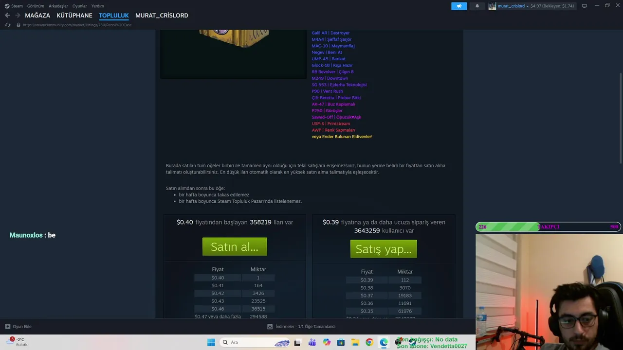Open the Oyunlar menu
Viewport: 623px width, 350px height.
click(x=80, y=6)
